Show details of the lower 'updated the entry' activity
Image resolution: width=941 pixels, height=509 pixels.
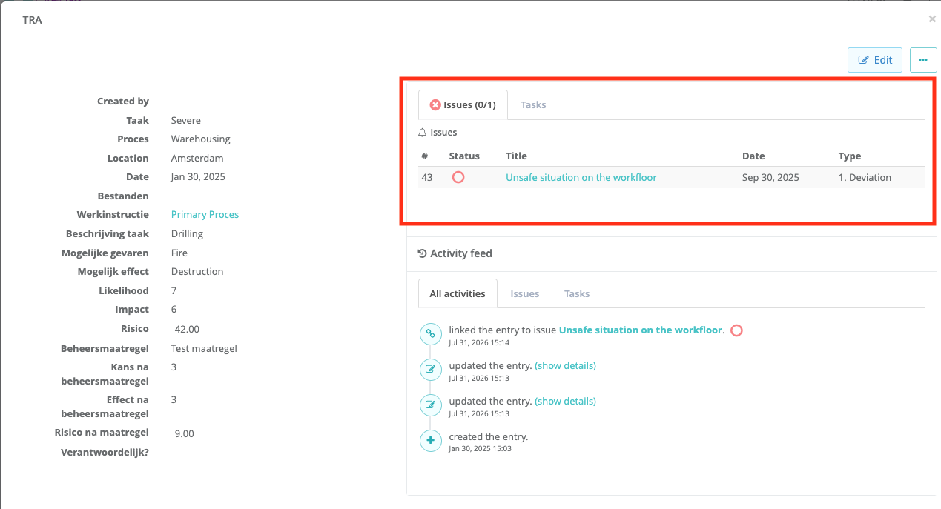click(565, 401)
